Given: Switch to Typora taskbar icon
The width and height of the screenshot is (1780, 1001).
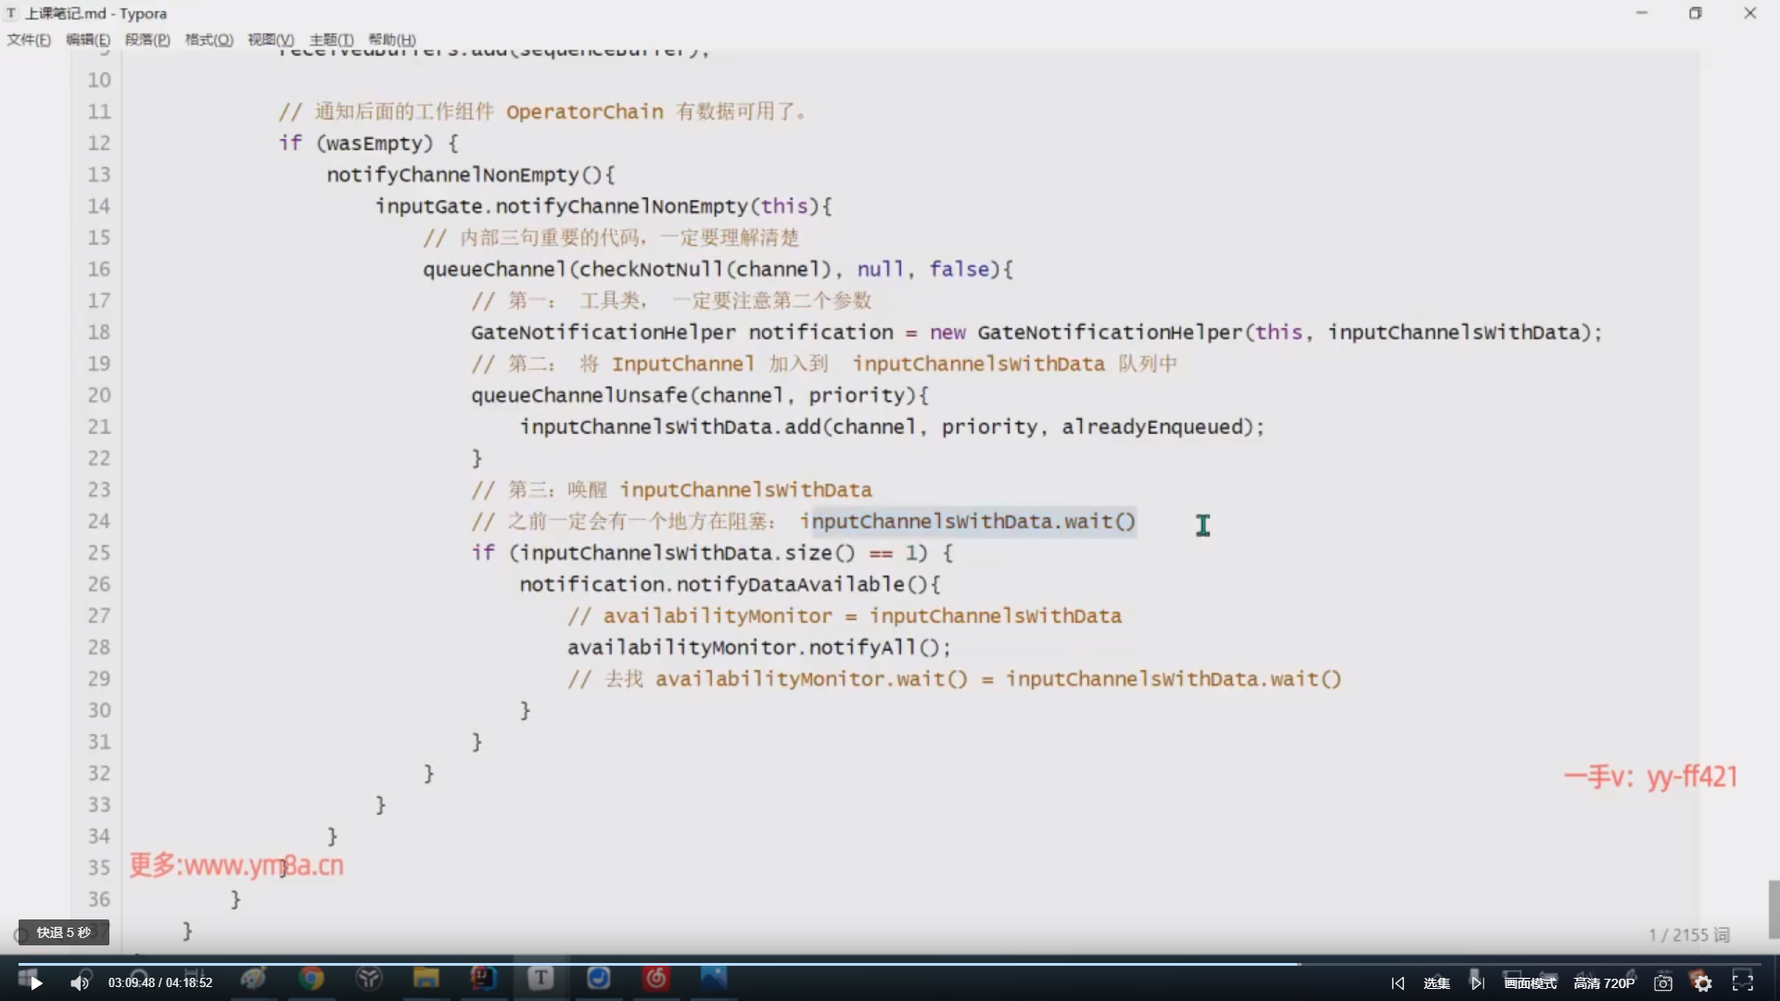Looking at the screenshot, I should [540, 979].
